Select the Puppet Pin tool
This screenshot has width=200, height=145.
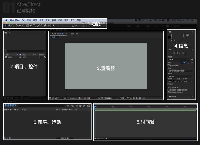click(53, 26)
